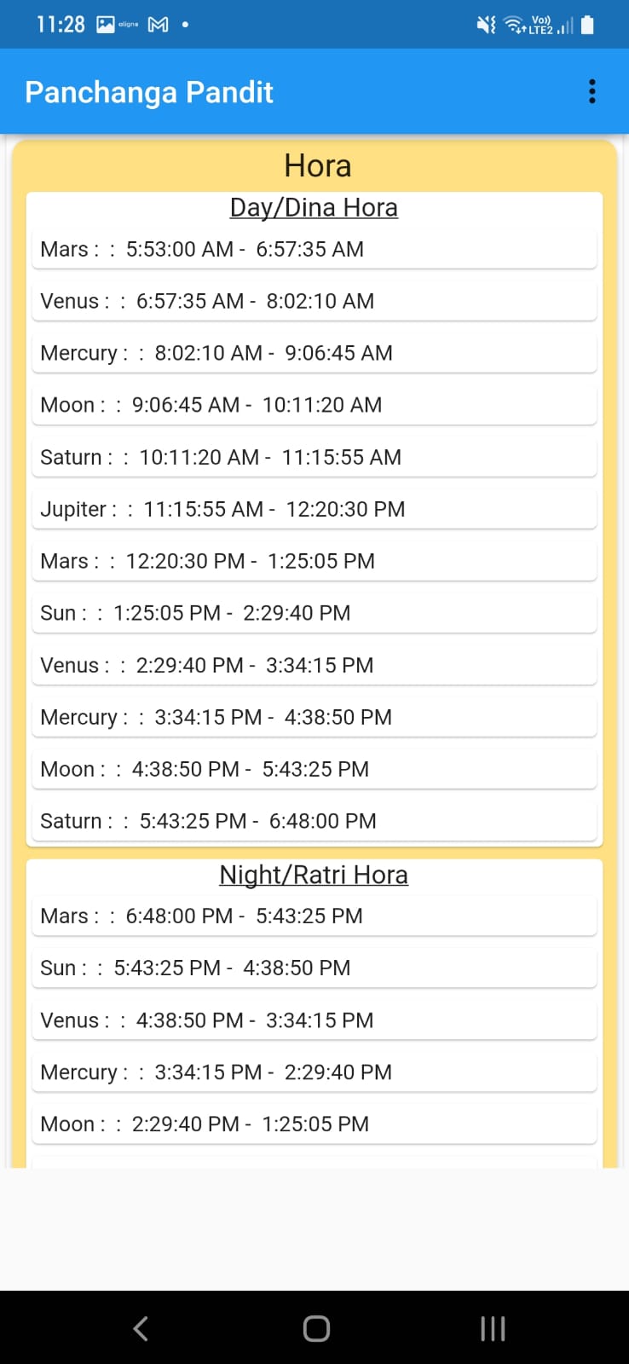This screenshot has width=629, height=1364.
Task: Tap the Sun 1:25:05 PM day hora
Action: 314,614
